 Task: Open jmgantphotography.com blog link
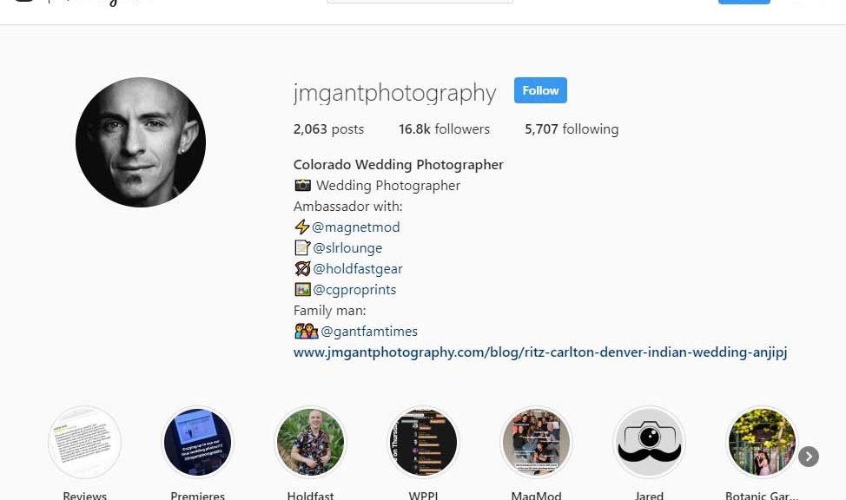pyautogui.click(x=540, y=352)
